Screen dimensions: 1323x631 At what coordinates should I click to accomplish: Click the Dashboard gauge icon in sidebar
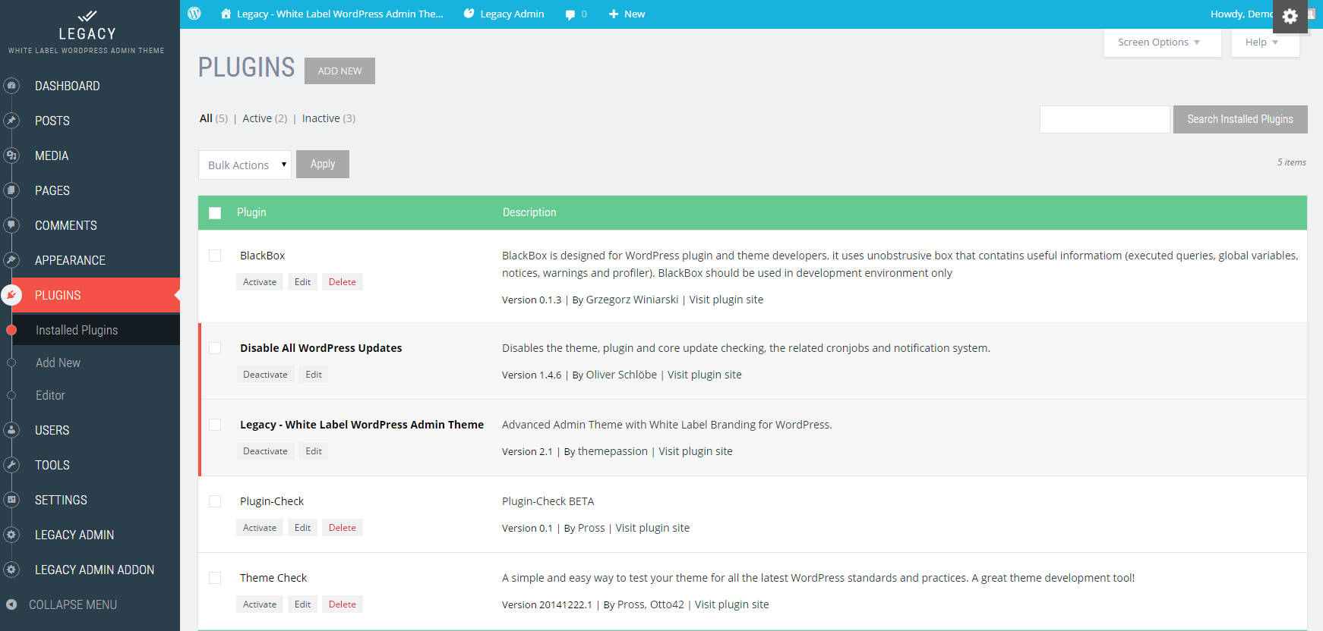coord(11,86)
